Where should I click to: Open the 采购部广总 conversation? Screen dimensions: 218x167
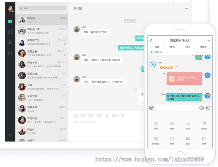click(42, 42)
